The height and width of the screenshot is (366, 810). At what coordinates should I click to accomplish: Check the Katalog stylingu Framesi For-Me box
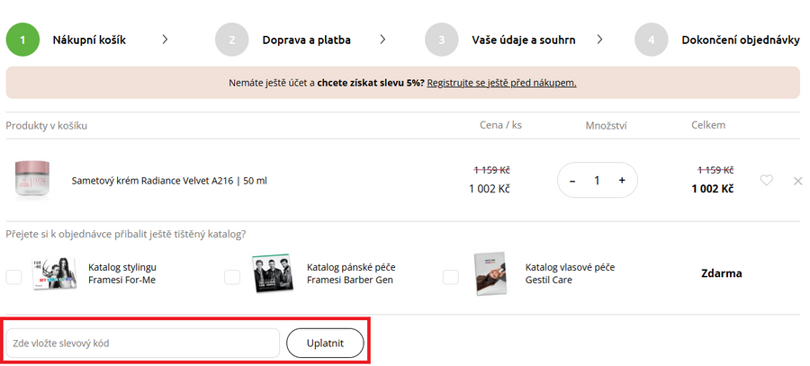(13, 277)
